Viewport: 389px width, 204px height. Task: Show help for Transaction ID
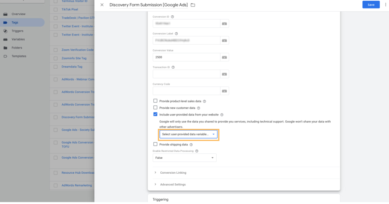pyautogui.click(x=173, y=67)
